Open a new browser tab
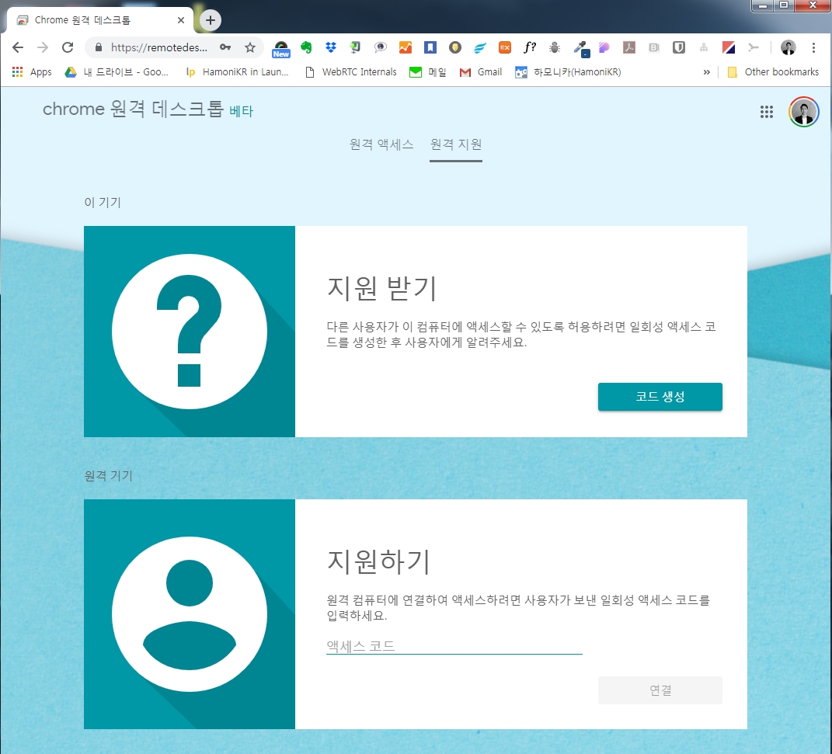This screenshot has width=832, height=754. [211, 20]
